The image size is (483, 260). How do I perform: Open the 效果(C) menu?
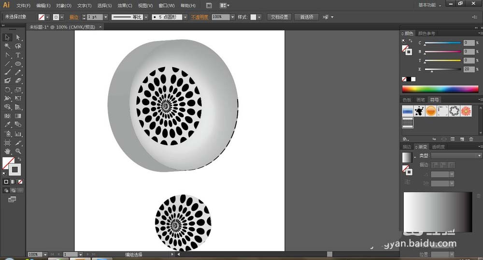[x=125, y=6]
